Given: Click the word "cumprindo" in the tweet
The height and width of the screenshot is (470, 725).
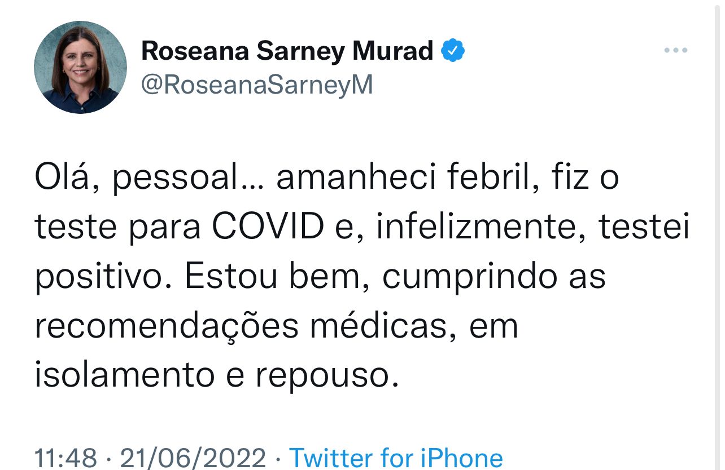Looking at the screenshot, I should click(456, 277).
